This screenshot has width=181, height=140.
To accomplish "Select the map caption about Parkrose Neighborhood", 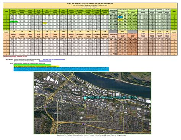I will tap(92, 135).
